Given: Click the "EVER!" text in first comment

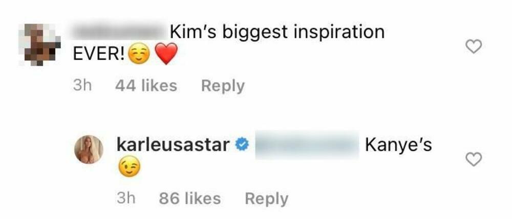Looking at the screenshot, I should pyautogui.click(x=99, y=54).
